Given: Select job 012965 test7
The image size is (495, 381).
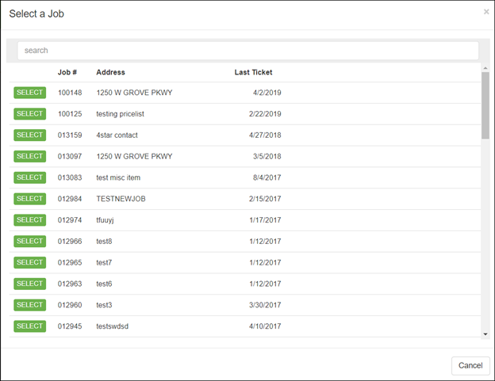Looking at the screenshot, I should (x=29, y=262).
